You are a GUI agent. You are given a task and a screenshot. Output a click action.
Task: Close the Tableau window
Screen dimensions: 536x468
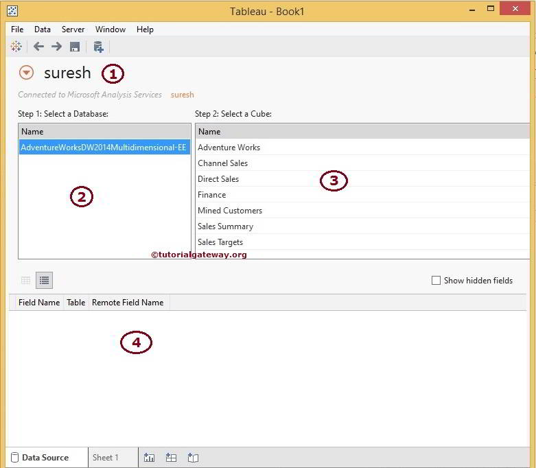pyautogui.click(x=515, y=8)
